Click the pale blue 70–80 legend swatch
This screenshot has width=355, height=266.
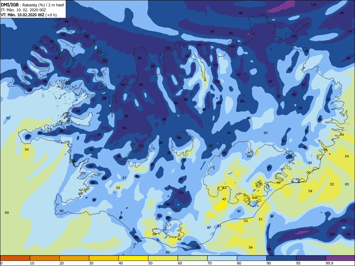tap(222, 258)
